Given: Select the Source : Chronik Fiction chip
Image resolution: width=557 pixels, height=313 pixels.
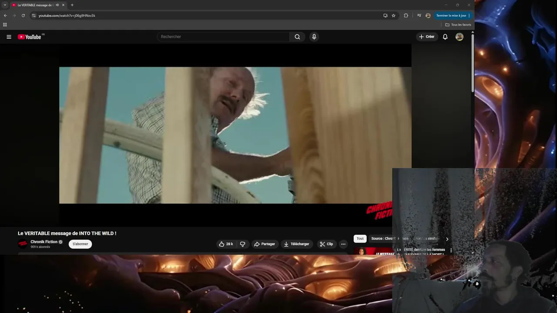Looking at the screenshot, I should click(x=390, y=239).
